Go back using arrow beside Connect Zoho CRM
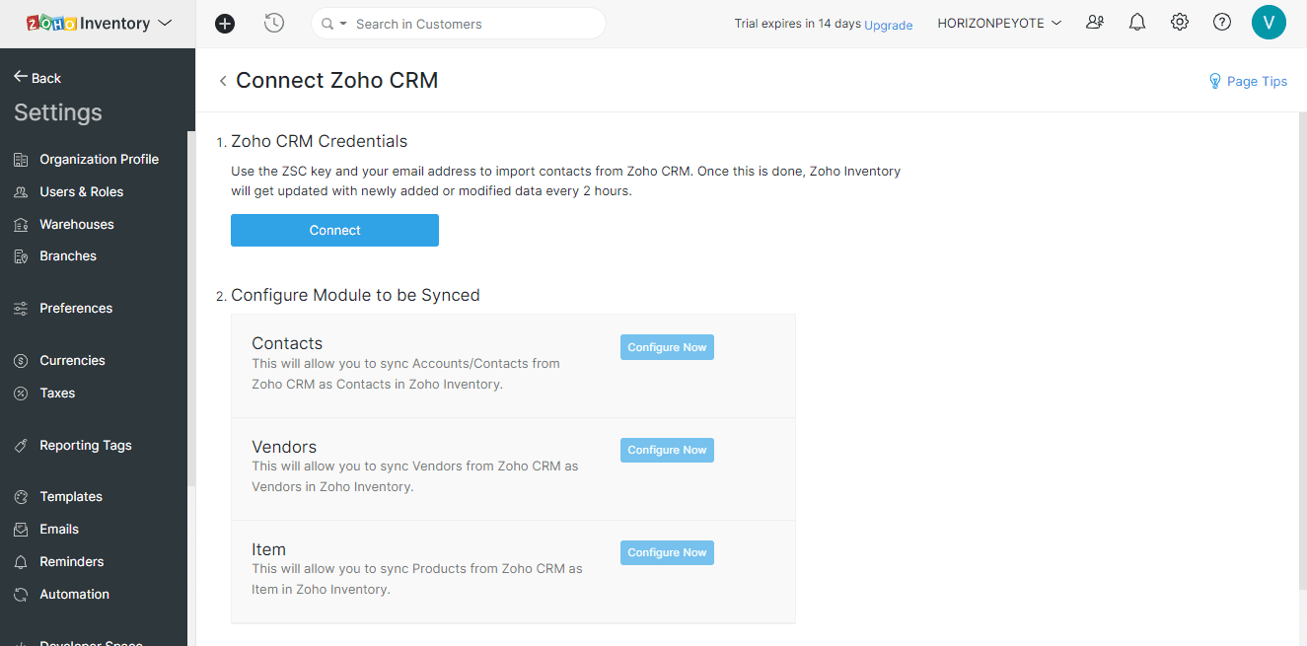This screenshot has width=1307, height=646. (x=223, y=81)
